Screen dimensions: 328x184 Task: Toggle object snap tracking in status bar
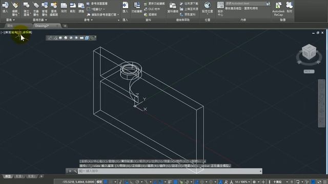pyautogui.click(x=155, y=182)
